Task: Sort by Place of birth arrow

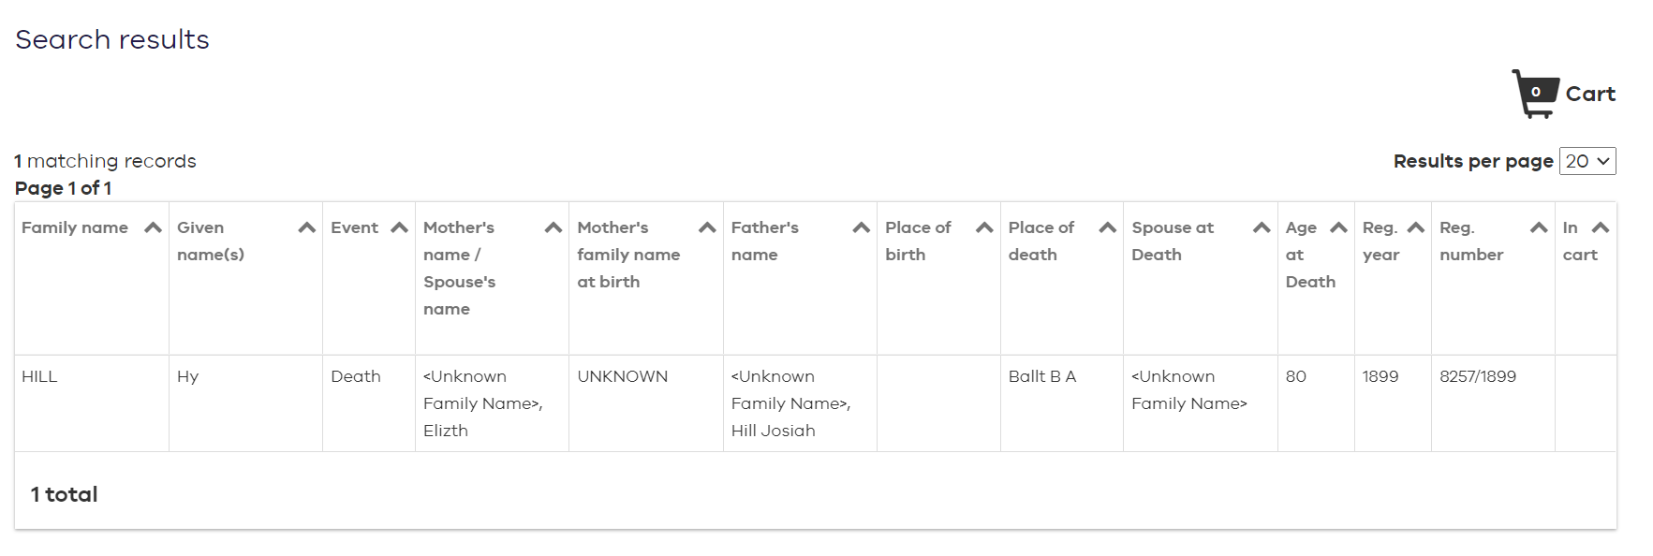Action: (x=984, y=227)
